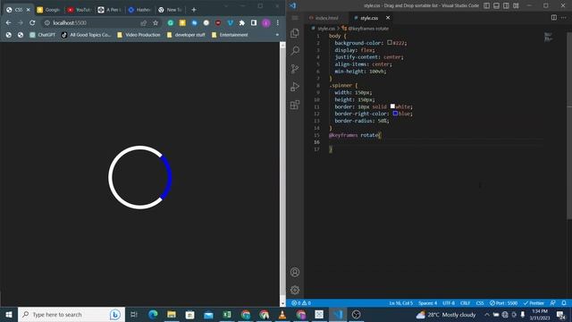Open the editor more actions ellipsis
The width and height of the screenshot is (572, 322).
click(x=564, y=18)
